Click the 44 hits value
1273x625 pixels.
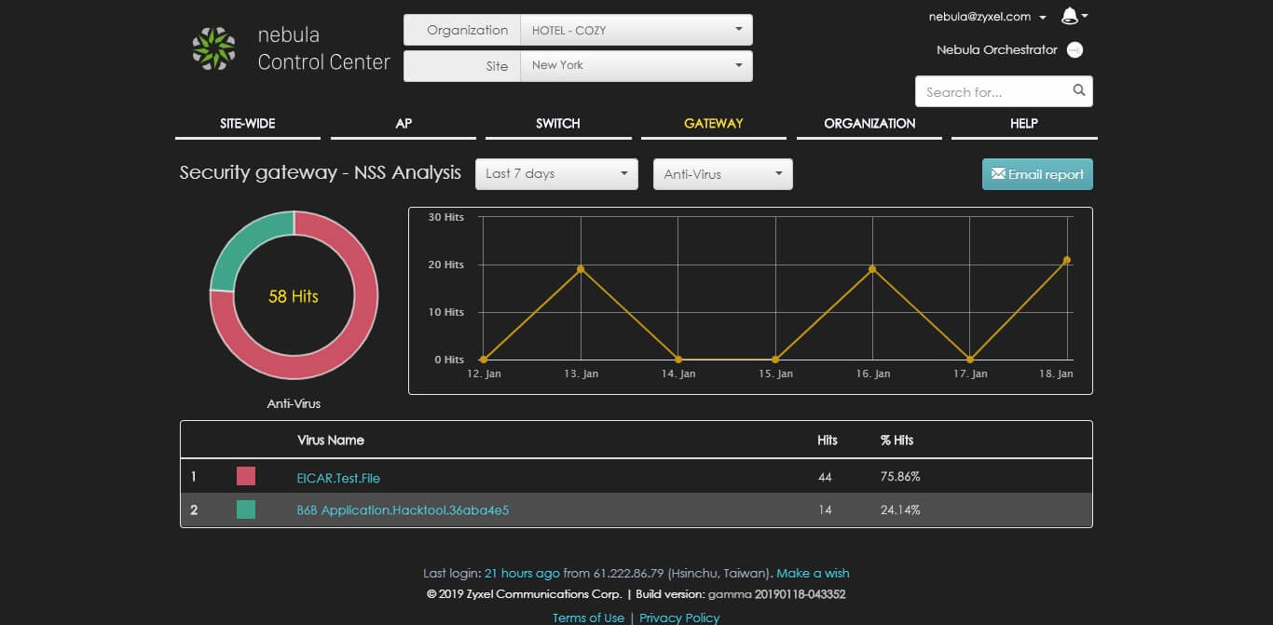[825, 477]
